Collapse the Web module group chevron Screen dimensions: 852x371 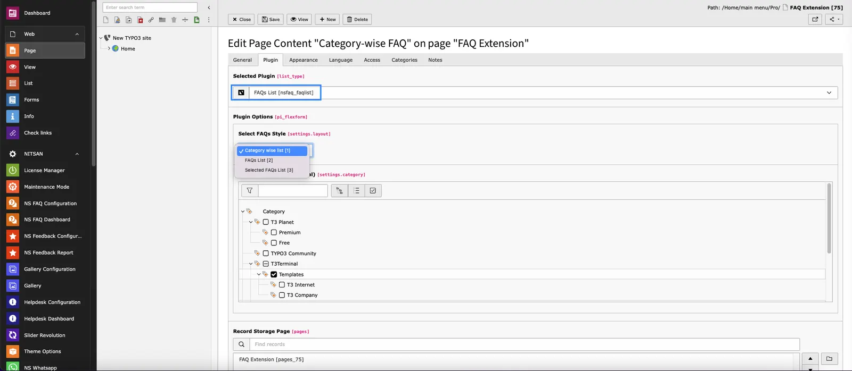click(x=77, y=34)
